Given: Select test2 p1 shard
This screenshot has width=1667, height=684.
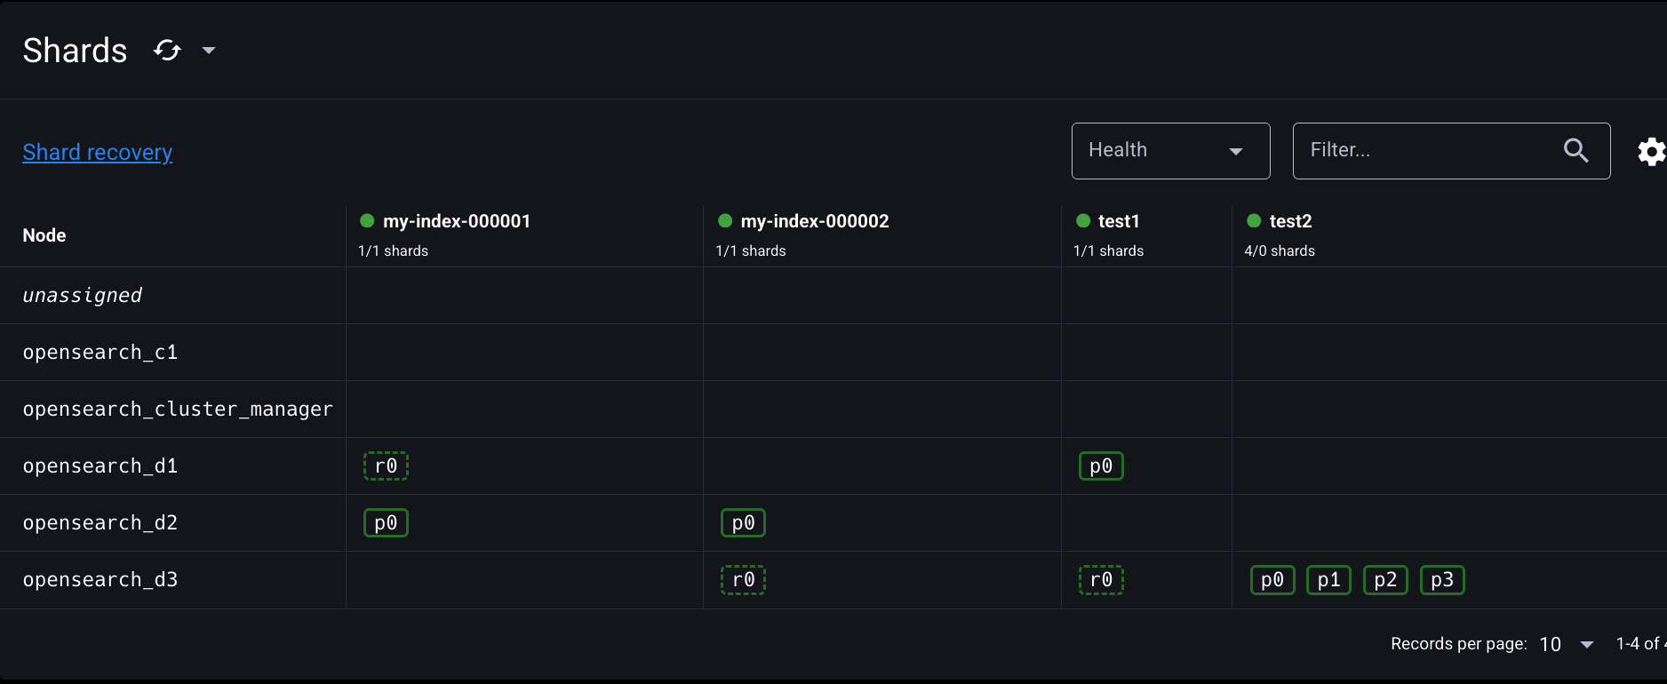Looking at the screenshot, I should tap(1328, 580).
